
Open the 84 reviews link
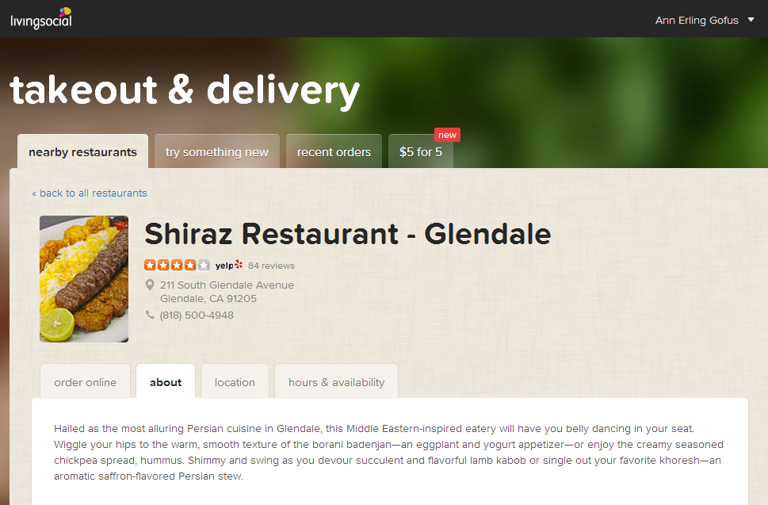[x=271, y=266]
